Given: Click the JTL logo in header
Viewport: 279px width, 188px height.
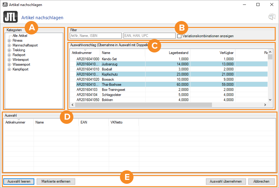Looking at the screenshot, I should 10,17.
